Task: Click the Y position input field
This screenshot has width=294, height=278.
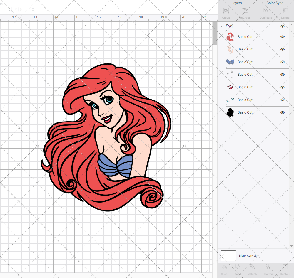Action: [x=24, y=9]
